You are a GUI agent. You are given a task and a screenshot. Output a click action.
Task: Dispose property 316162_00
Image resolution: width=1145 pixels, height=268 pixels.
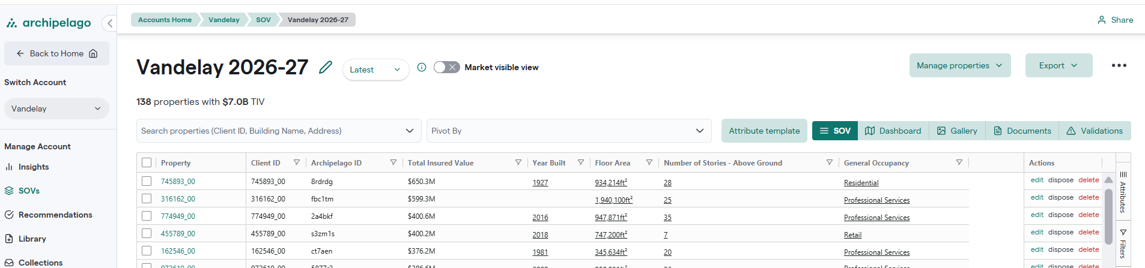1061,197
